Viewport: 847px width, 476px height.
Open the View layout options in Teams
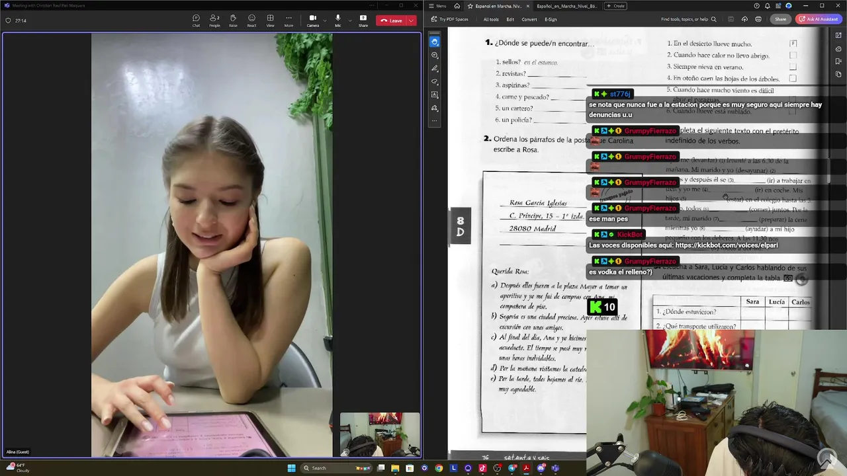tap(270, 20)
